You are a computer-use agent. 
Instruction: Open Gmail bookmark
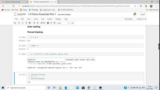coord(15,10)
